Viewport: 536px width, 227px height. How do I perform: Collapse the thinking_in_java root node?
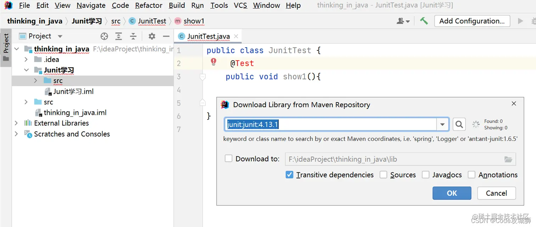coord(16,49)
